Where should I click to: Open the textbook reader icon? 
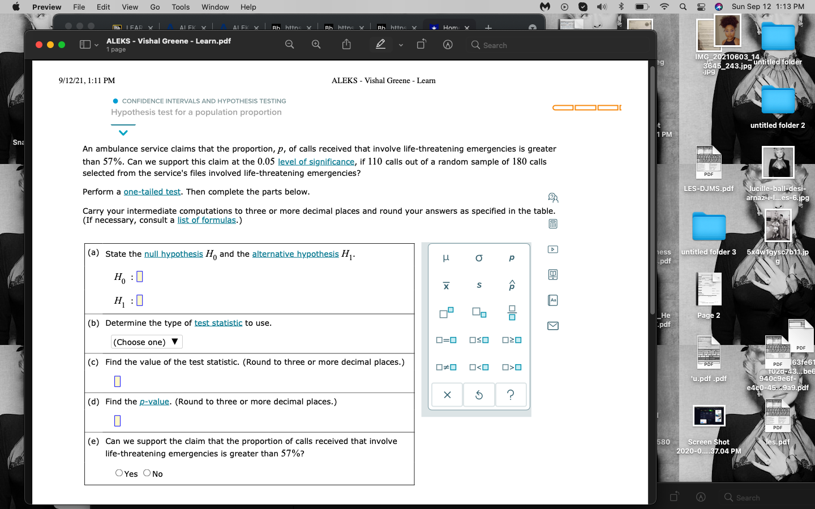pyautogui.click(x=552, y=274)
